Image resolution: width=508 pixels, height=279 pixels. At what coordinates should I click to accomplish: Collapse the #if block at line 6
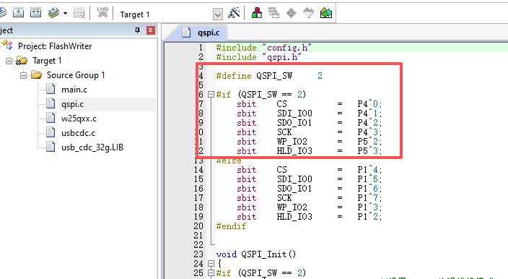pyautogui.click(x=211, y=95)
